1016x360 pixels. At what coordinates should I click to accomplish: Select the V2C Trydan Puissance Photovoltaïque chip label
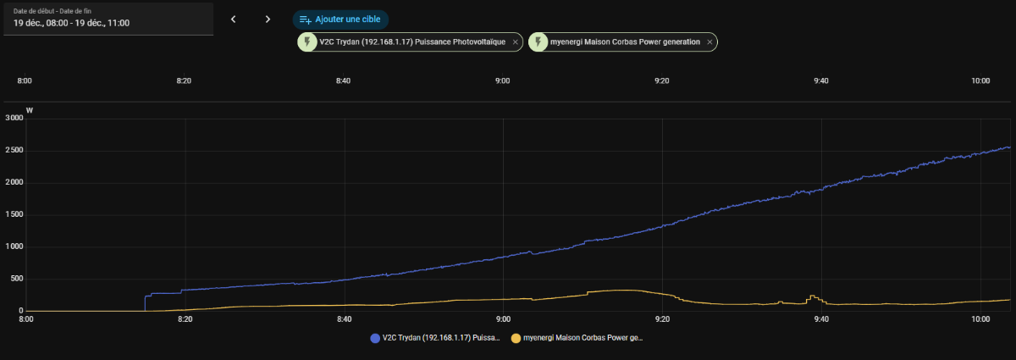coord(412,42)
